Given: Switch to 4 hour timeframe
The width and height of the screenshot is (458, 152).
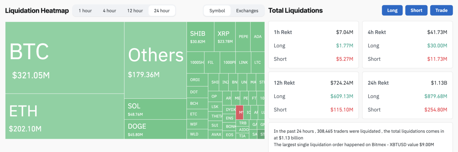Looking at the screenshot, I should coord(109,11).
